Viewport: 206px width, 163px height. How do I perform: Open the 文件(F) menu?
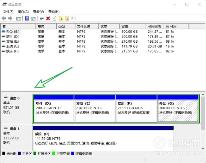click(x=8, y=12)
